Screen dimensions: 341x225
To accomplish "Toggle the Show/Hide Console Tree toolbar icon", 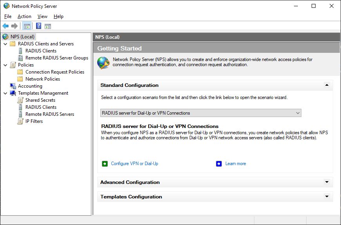I will pyautogui.click(x=27, y=26).
